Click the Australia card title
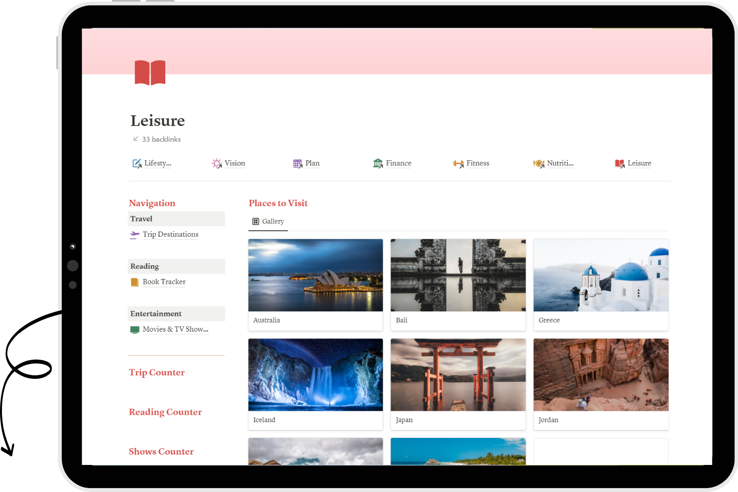 coord(267,320)
